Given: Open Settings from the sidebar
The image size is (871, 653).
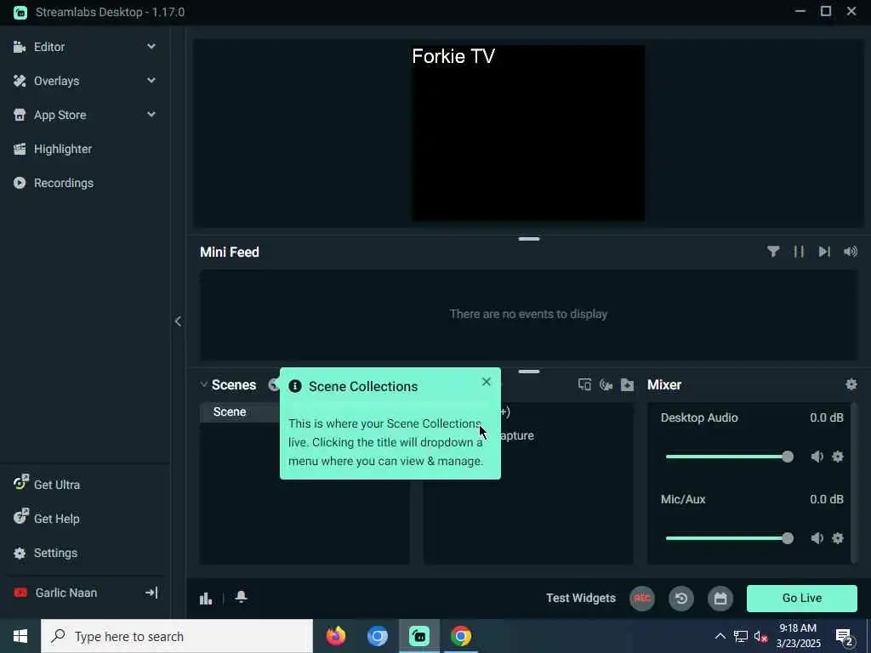Looking at the screenshot, I should tap(55, 553).
